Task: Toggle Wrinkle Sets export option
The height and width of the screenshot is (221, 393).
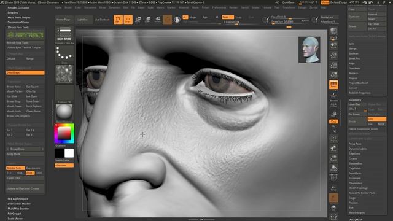Action: [x=15, y=168]
